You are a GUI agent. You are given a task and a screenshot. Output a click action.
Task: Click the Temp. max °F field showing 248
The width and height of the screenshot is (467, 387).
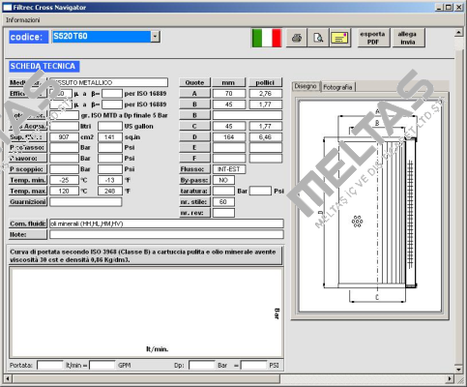tap(110, 191)
